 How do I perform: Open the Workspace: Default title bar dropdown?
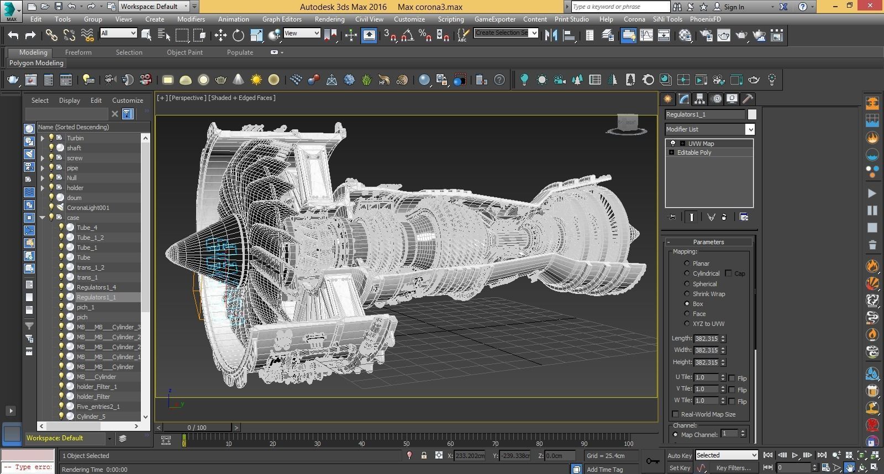pyautogui.click(x=186, y=7)
